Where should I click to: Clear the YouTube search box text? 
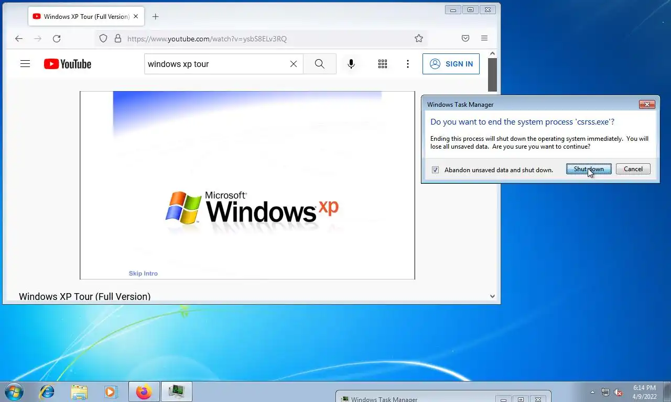click(294, 64)
